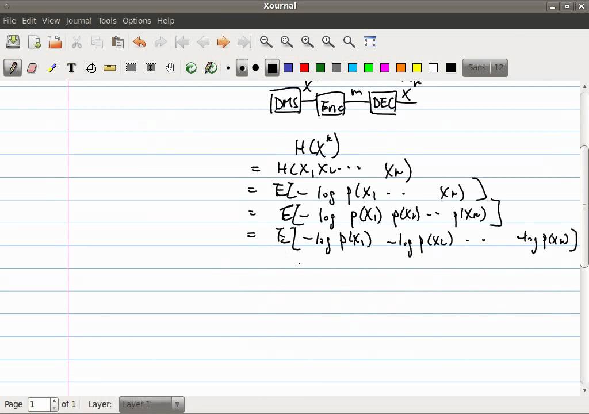
Task: Toggle the Ruler tool
Action: click(110, 68)
